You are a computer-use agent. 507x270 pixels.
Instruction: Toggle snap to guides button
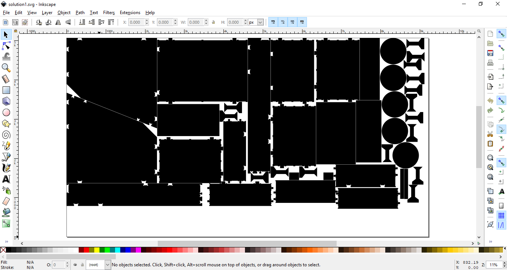pos(501,225)
